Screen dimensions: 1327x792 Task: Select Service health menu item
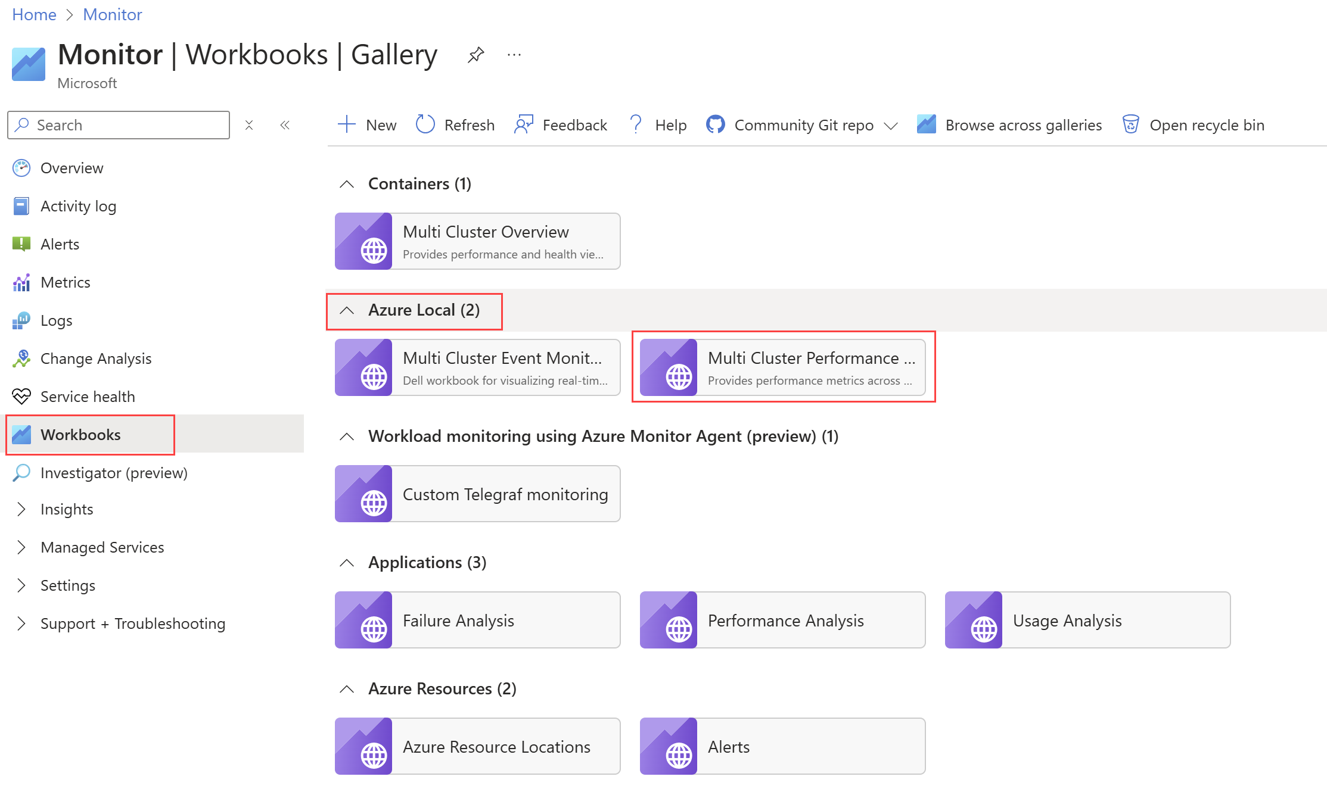(87, 397)
